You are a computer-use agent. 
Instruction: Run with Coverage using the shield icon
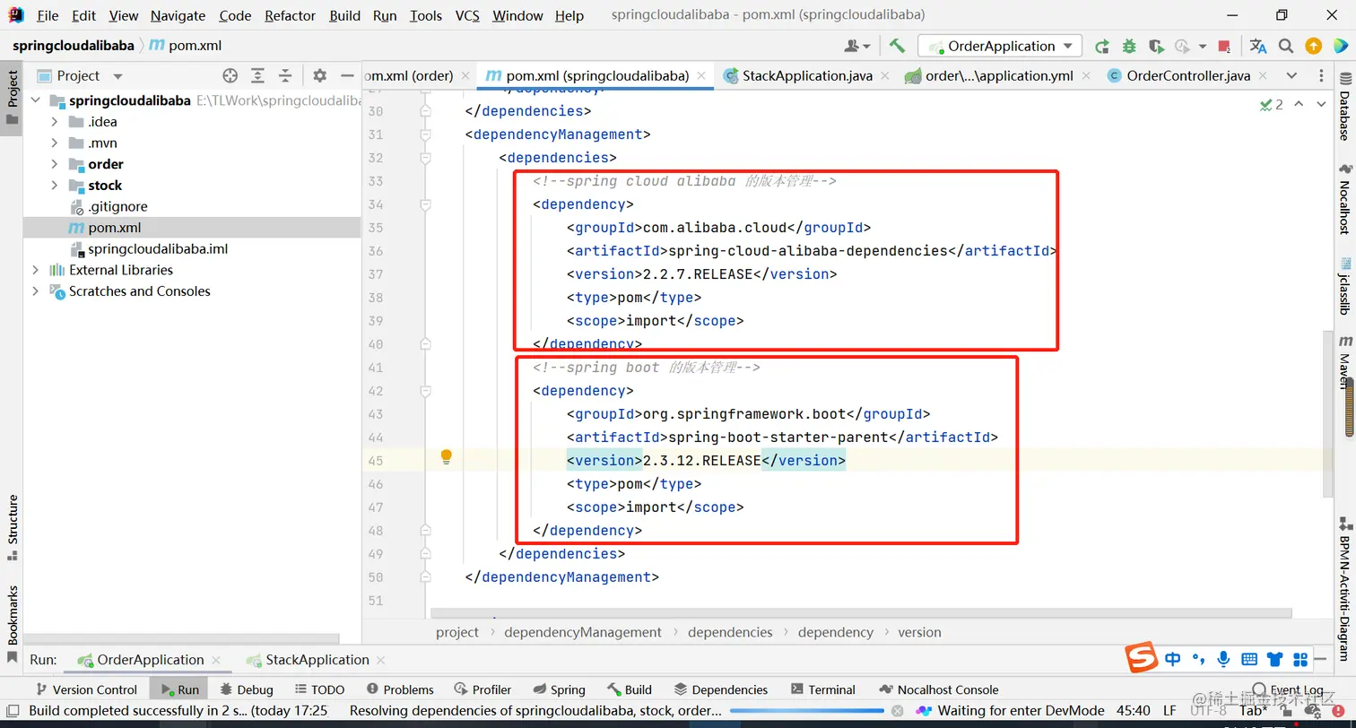(1156, 46)
